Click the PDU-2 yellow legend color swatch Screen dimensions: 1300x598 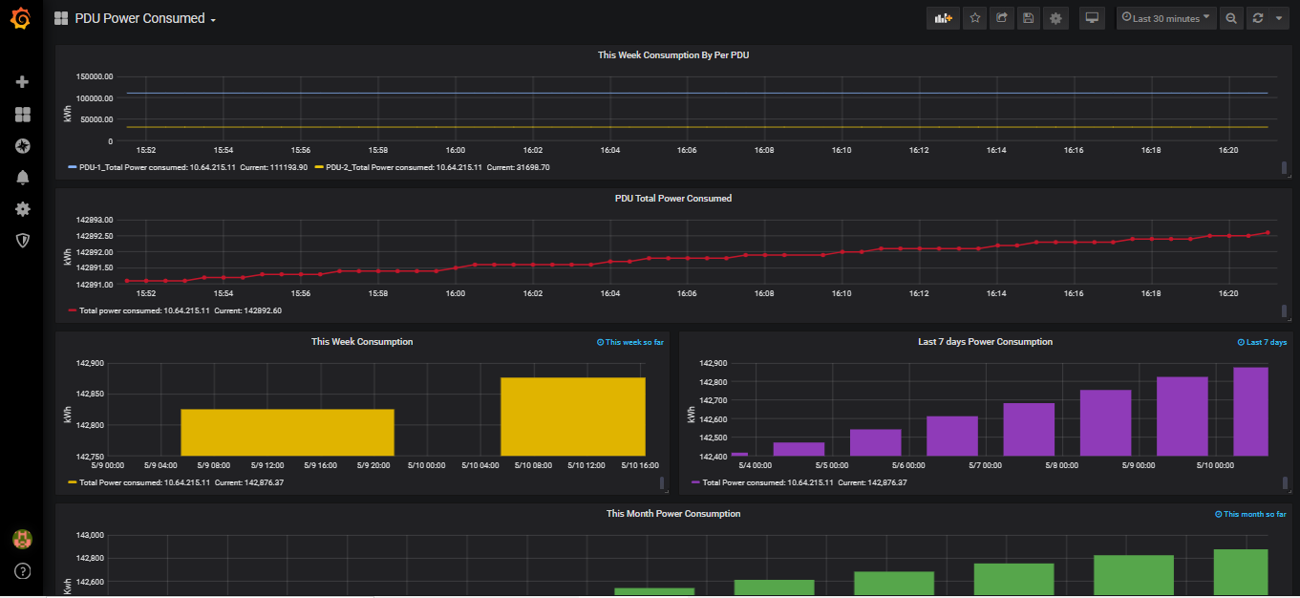click(319, 167)
